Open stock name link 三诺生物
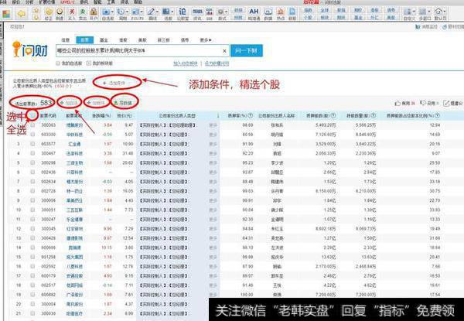The width and height of the screenshot is (464, 321). pos(74,162)
